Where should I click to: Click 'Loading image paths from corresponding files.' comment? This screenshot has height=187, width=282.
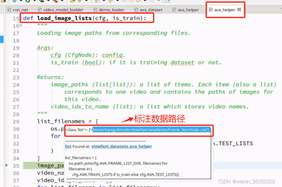(x=113, y=33)
